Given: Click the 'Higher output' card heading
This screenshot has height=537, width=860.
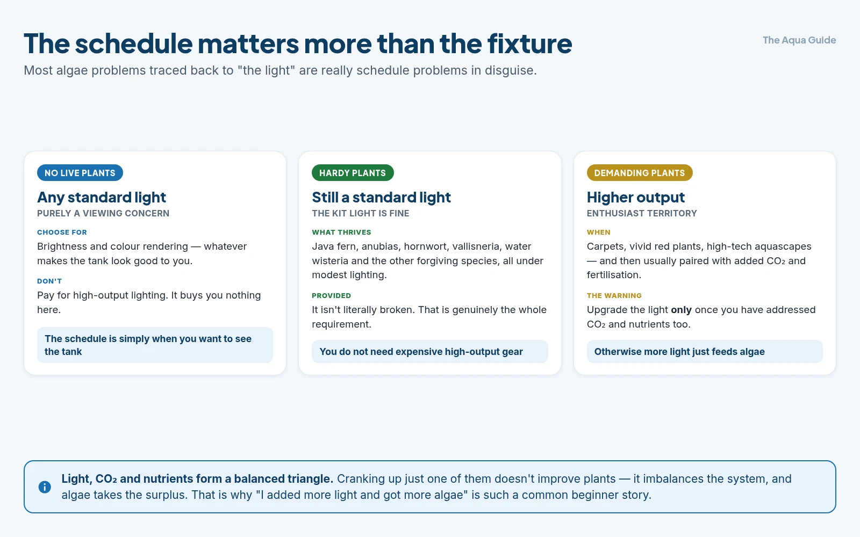Looking at the screenshot, I should point(636,198).
